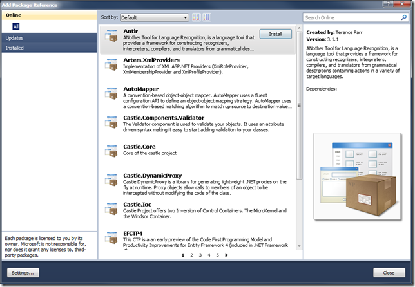Select the Online section
415x287 pixels.
click(49, 15)
